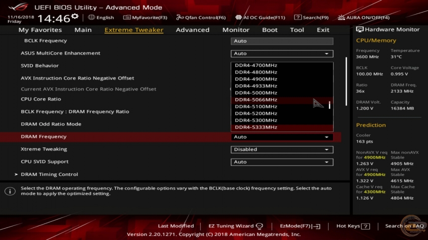Switch to the Boot tab

(269, 30)
